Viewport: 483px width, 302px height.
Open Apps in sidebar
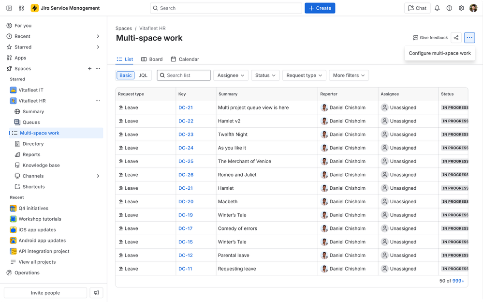16,58
